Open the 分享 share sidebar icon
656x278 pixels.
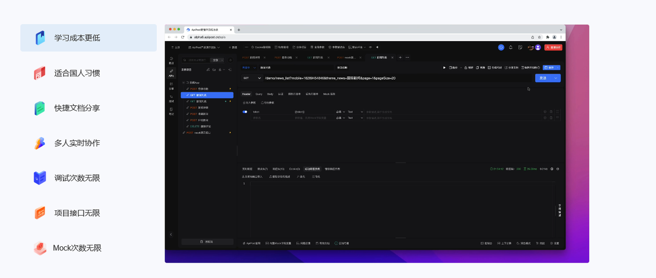(171, 86)
